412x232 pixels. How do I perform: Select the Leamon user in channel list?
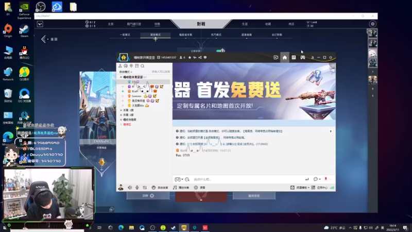pyautogui.click(x=136, y=96)
